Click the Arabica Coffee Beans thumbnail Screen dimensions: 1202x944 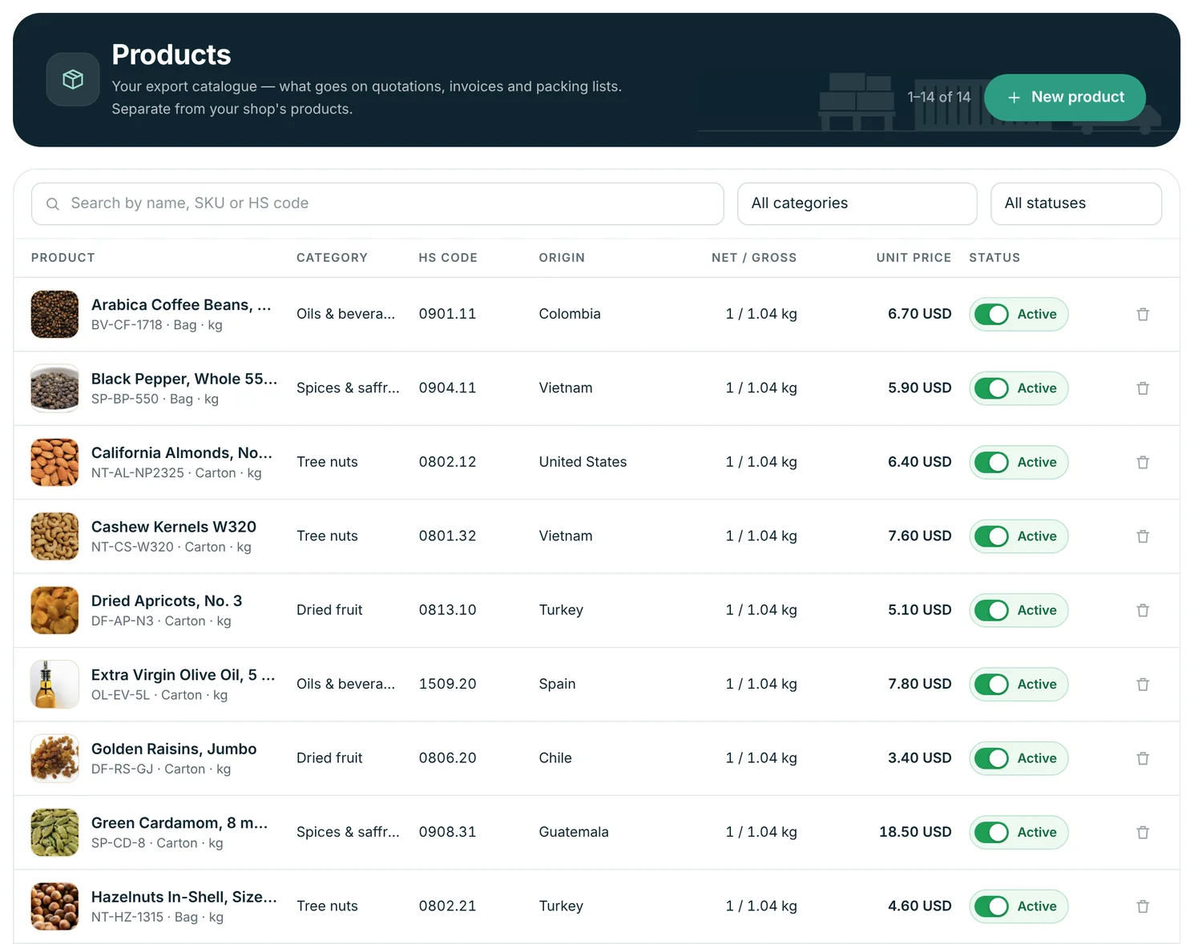pyautogui.click(x=54, y=315)
